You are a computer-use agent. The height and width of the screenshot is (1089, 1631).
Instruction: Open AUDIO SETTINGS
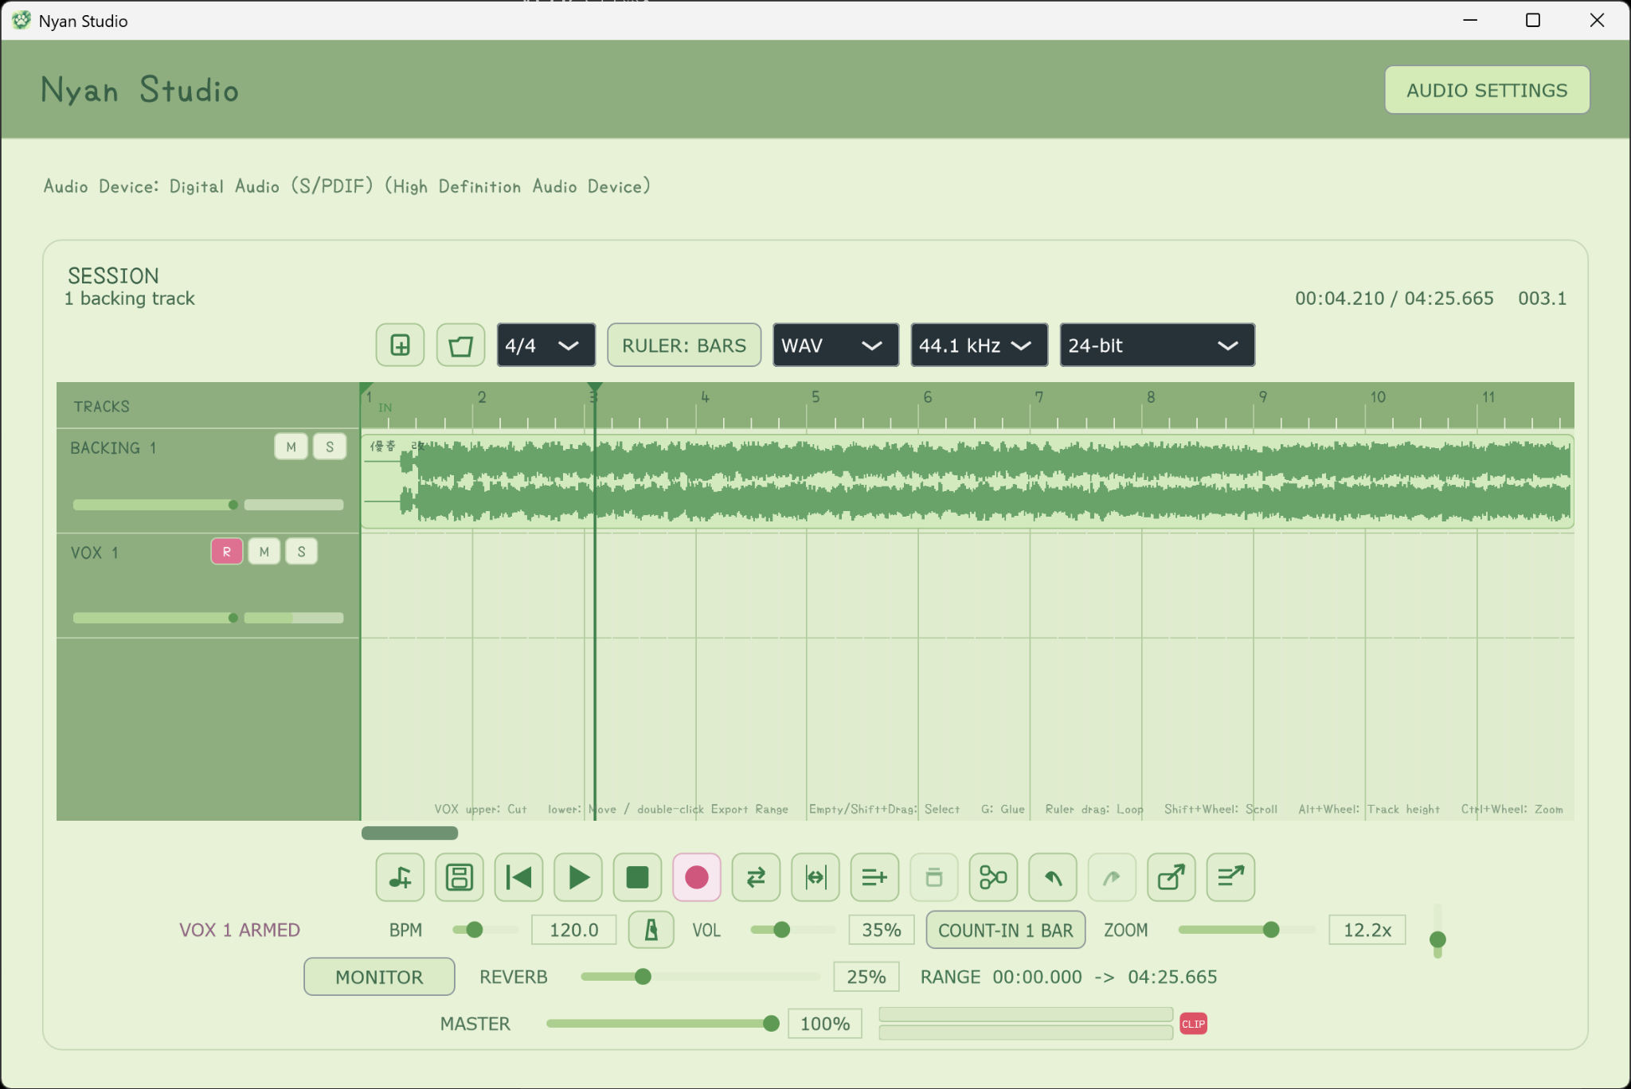[x=1487, y=90]
